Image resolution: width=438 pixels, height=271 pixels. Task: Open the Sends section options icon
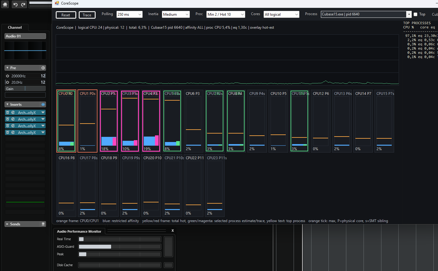point(43,224)
